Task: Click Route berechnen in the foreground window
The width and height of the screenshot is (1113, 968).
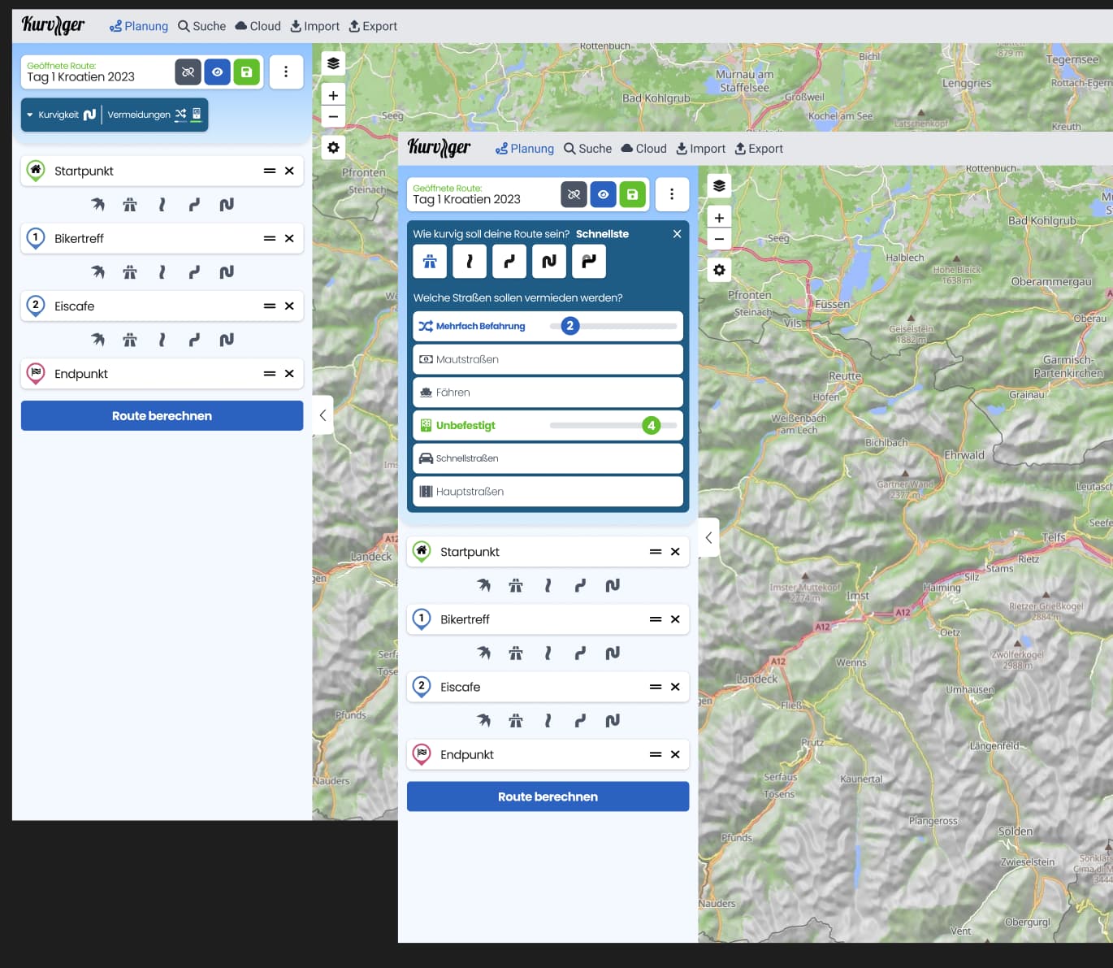Action: tap(548, 797)
